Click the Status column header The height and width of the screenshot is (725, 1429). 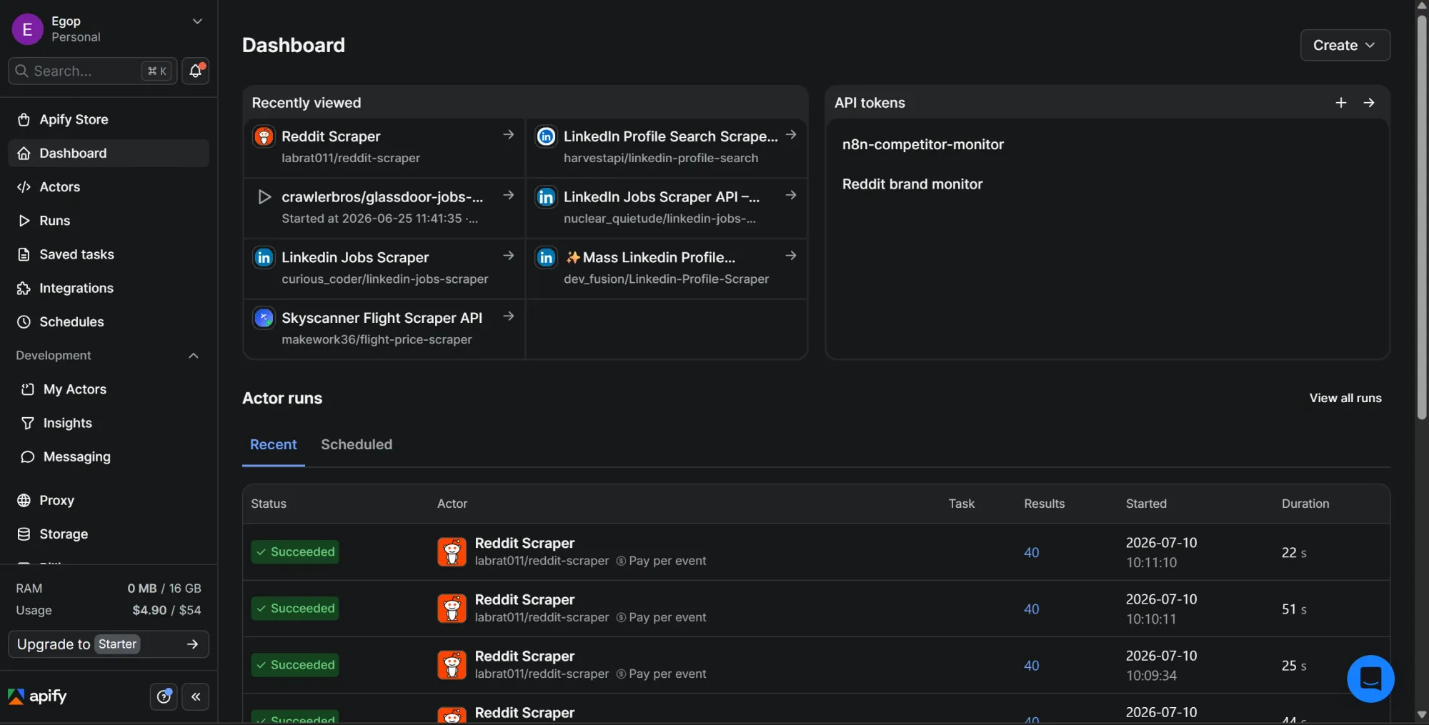[269, 504]
